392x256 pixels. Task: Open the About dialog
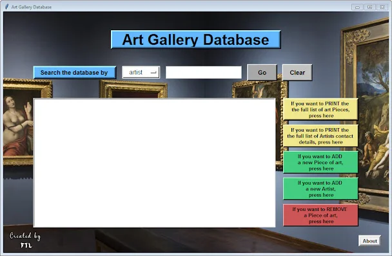click(x=369, y=241)
